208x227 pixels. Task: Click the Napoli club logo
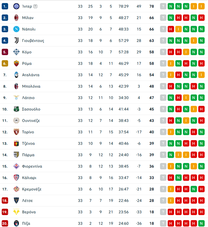tap(16, 29)
